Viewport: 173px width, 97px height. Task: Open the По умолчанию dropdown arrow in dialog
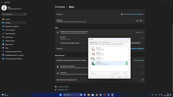click(x=119, y=73)
